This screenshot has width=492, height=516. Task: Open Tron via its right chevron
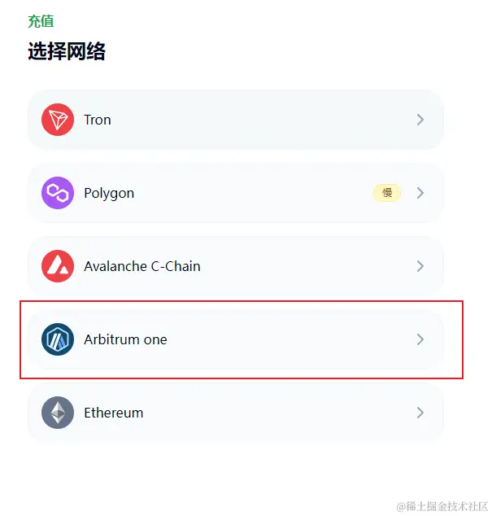[420, 120]
